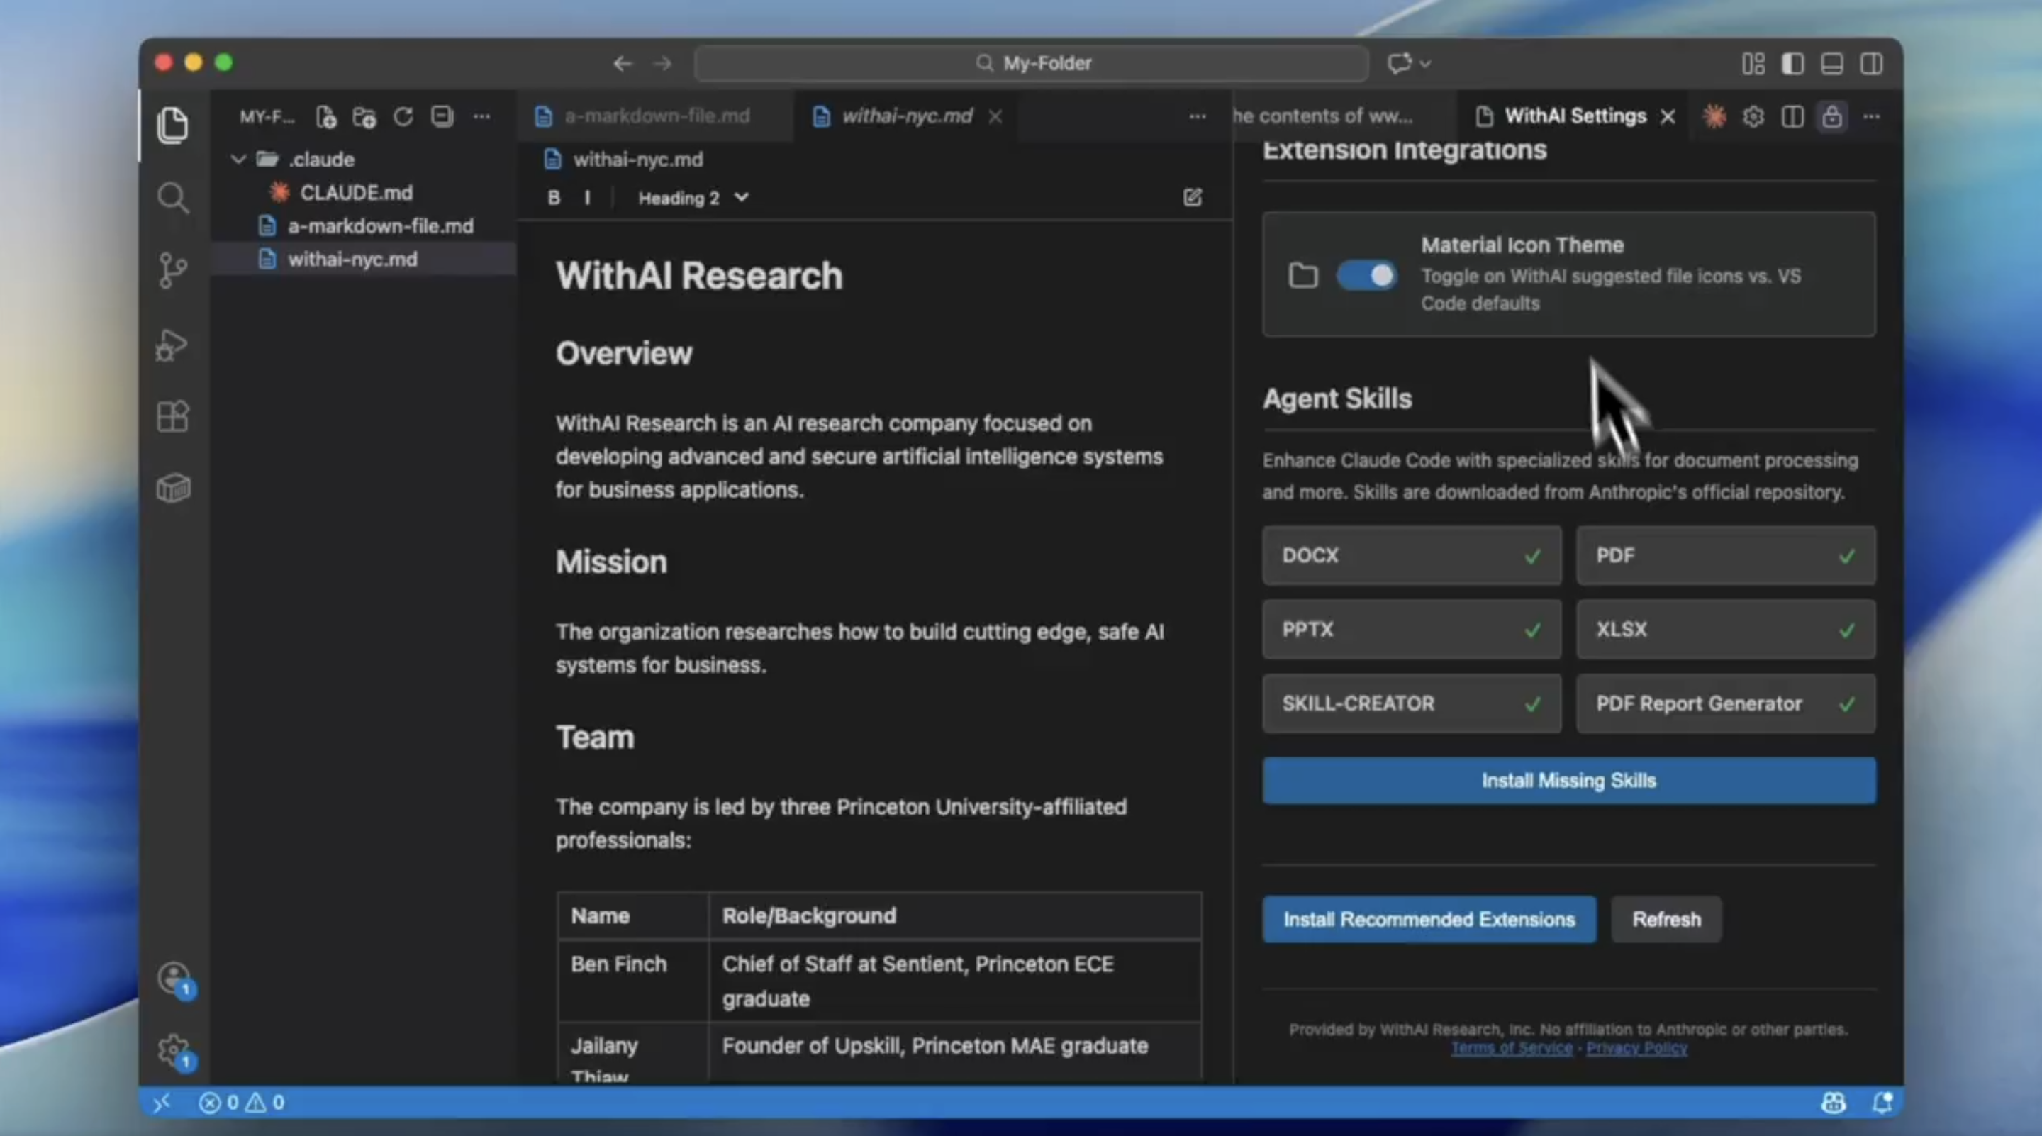This screenshot has width=2042, height=1136.
Task: Toggle italic formatting in the markdown toolbar
Action: pyautogui.click(x=586, y=197)
